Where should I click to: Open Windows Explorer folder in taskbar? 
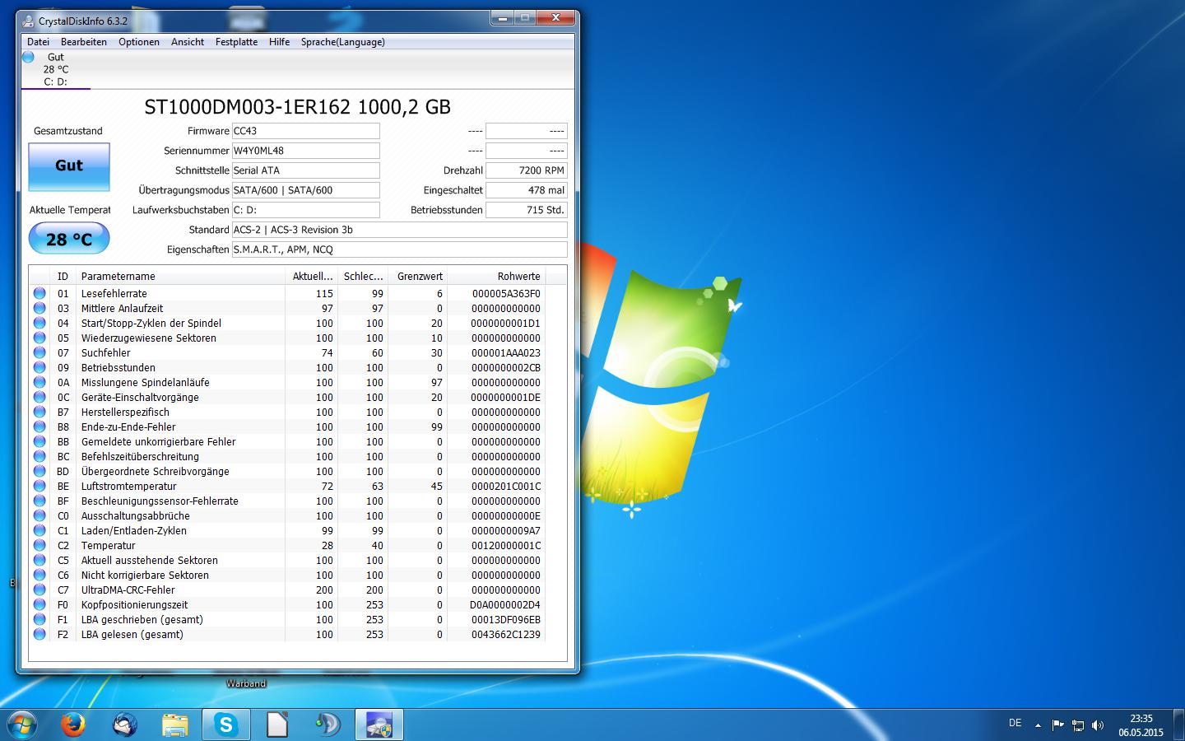point(175,725)
